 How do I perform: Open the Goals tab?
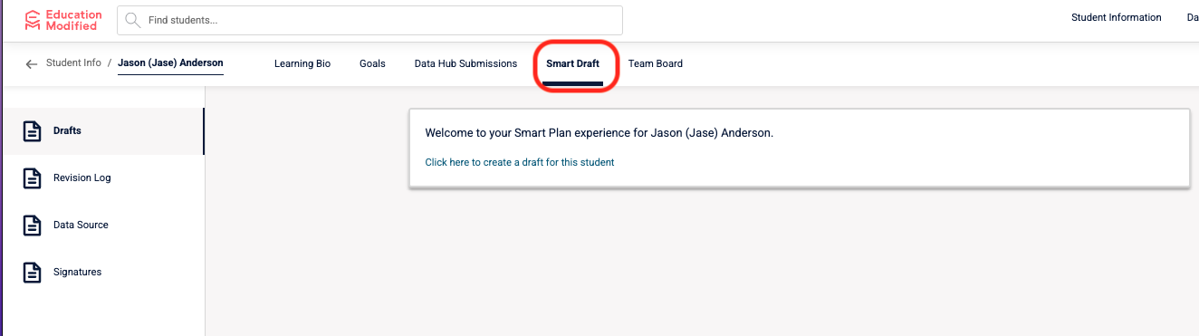tap(372, 63)
